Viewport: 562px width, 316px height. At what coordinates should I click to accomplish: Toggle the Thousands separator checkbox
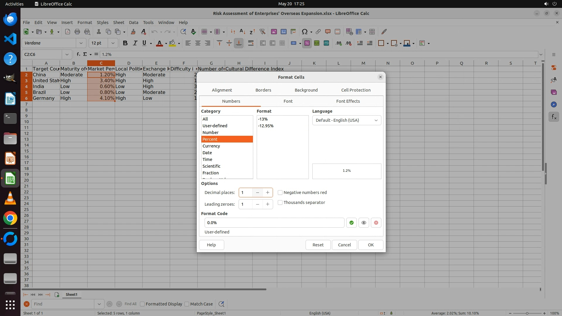[x=280, y=202]
